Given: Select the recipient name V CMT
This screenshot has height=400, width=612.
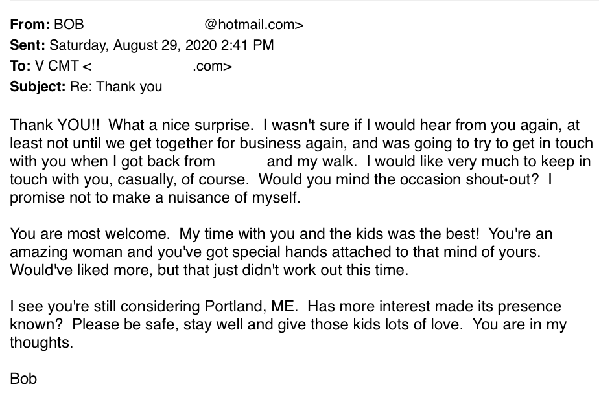Looking at the screenshot, I should [57, 66].
